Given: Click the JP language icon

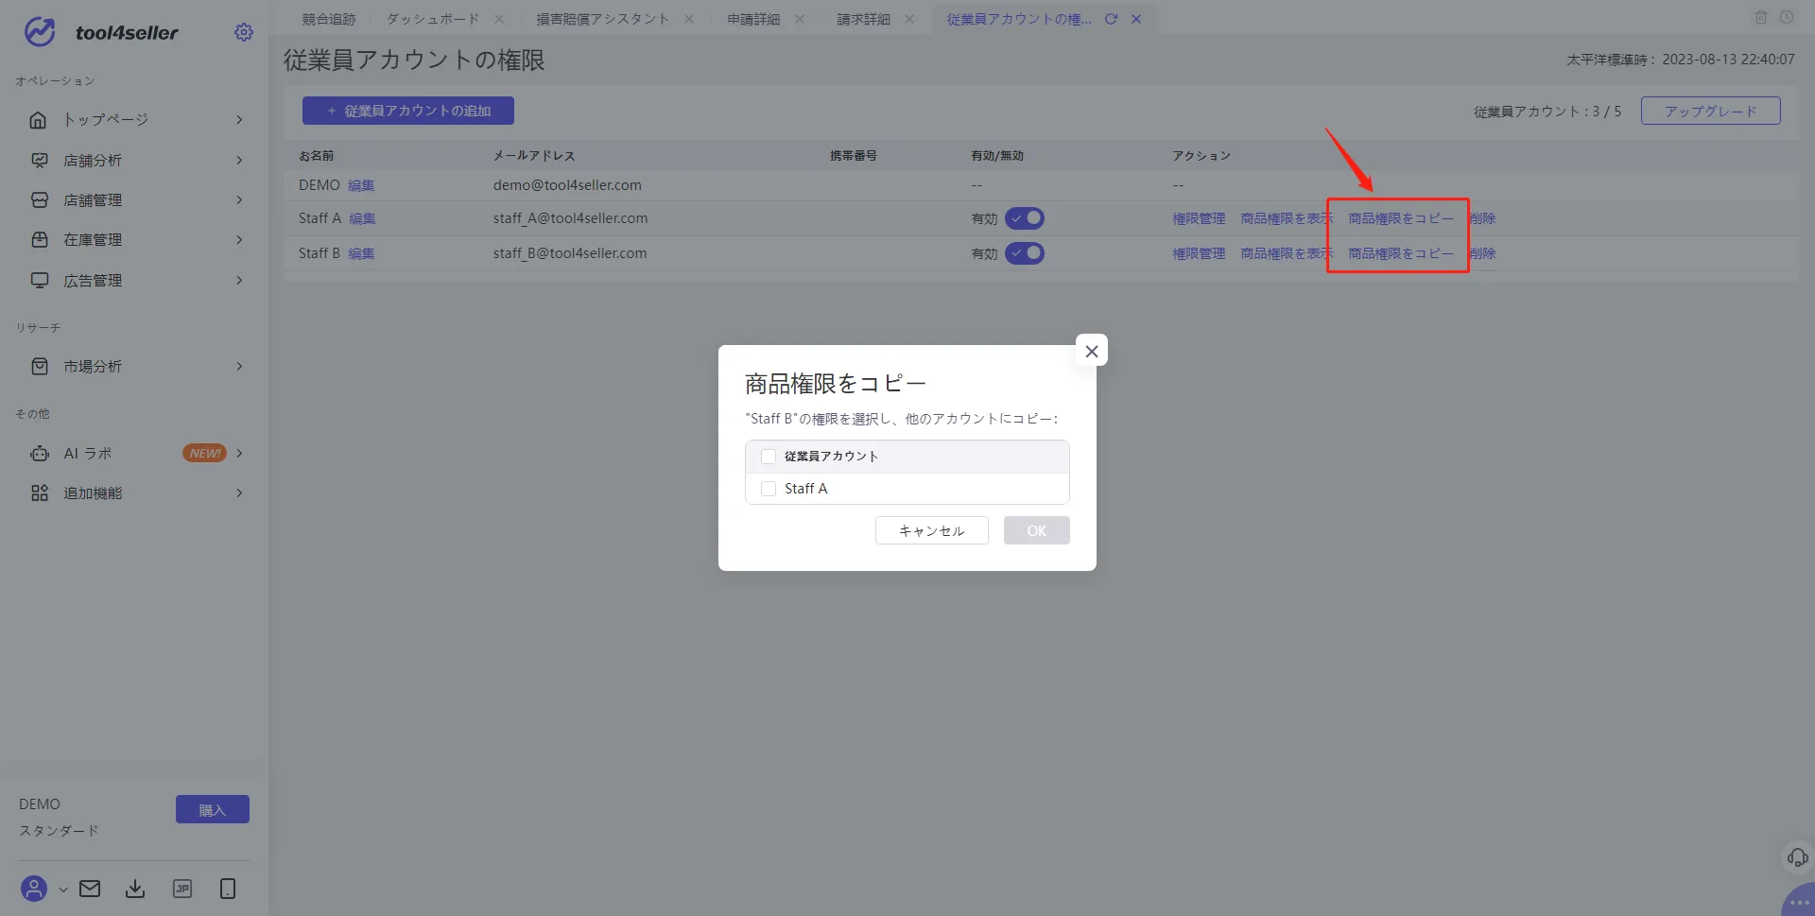Looking at the screenshot, I should click(182, 889).
